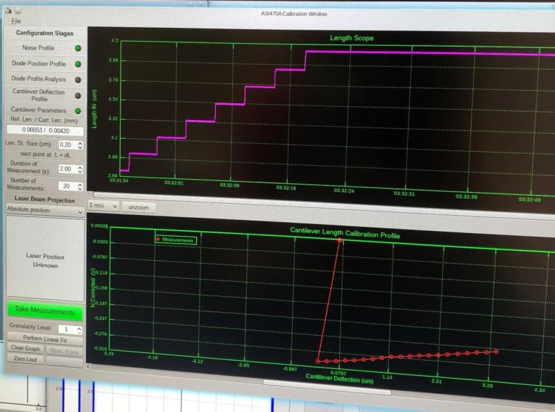Viewport: 555px width, 412px height.
Task: Click the Cantilever Deflection Profile status dot
Action: [x=76, y=95]
